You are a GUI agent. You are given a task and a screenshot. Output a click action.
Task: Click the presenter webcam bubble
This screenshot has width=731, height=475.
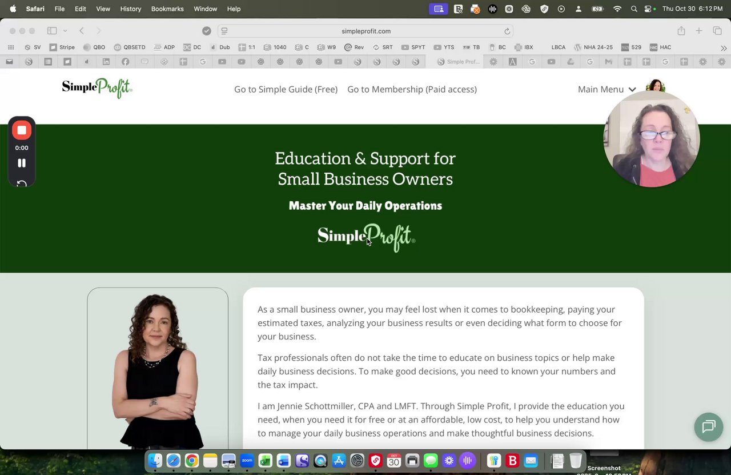click(652, 139)
